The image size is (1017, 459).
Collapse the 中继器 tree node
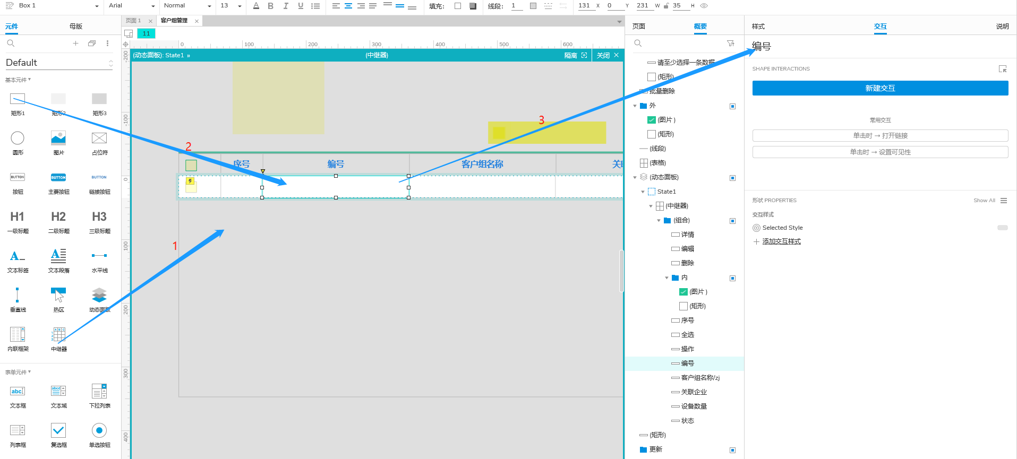(x=651, y=206)
